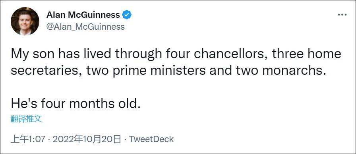356x154 pixels.
Task: Click the blue verified checkmark badge
Action: pos(127,15)
